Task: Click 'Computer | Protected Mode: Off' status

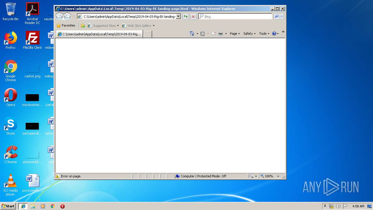Action: click(x=203, y=176)
